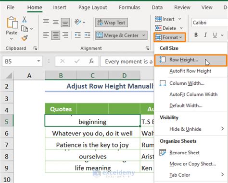228x183 pixels.
Task: Toggle Bottom Align button
Action: coord(65,23)
